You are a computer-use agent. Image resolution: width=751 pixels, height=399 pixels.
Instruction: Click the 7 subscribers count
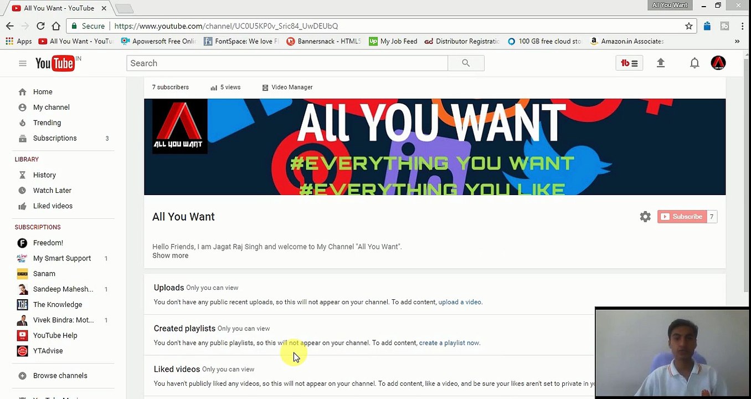click(171, 88)
